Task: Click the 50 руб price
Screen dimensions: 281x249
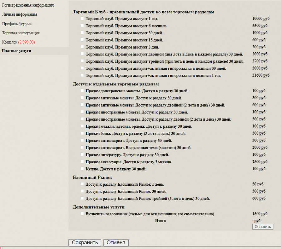Action: [258, 184]
